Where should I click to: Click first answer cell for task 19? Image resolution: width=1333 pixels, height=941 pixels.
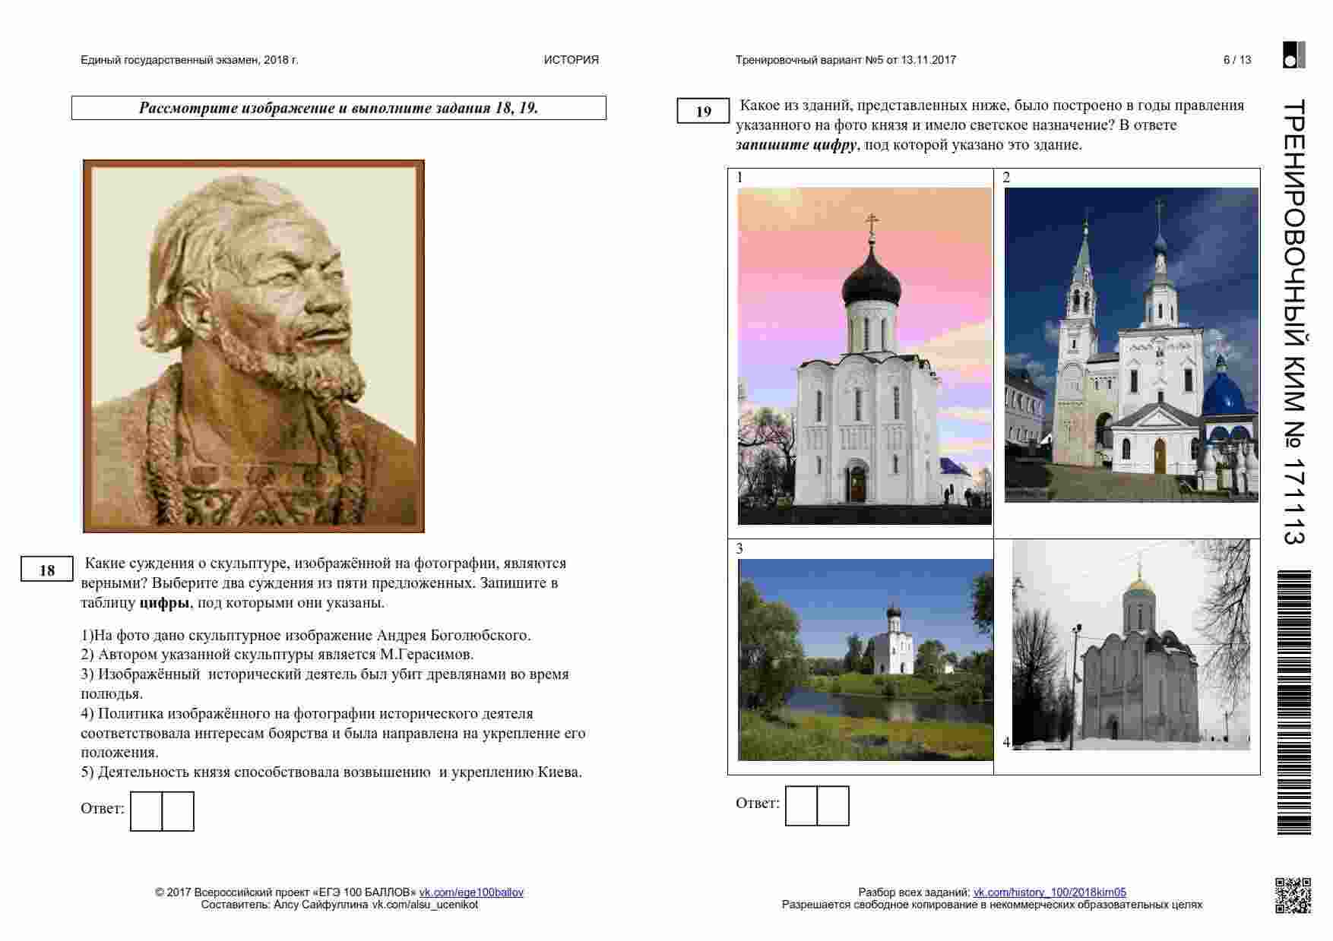(x=801, y=806)
